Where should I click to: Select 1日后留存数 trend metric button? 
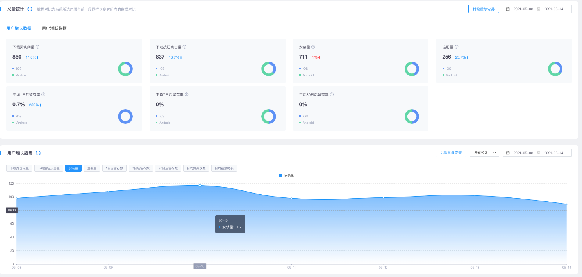[x=114, y=168]
